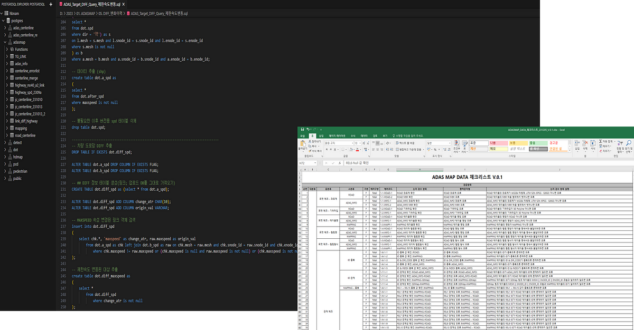The width and height of the screenshot is (634, 330).
Task: Click the Name Box showing H72
Action: click(x=308, y=163)
